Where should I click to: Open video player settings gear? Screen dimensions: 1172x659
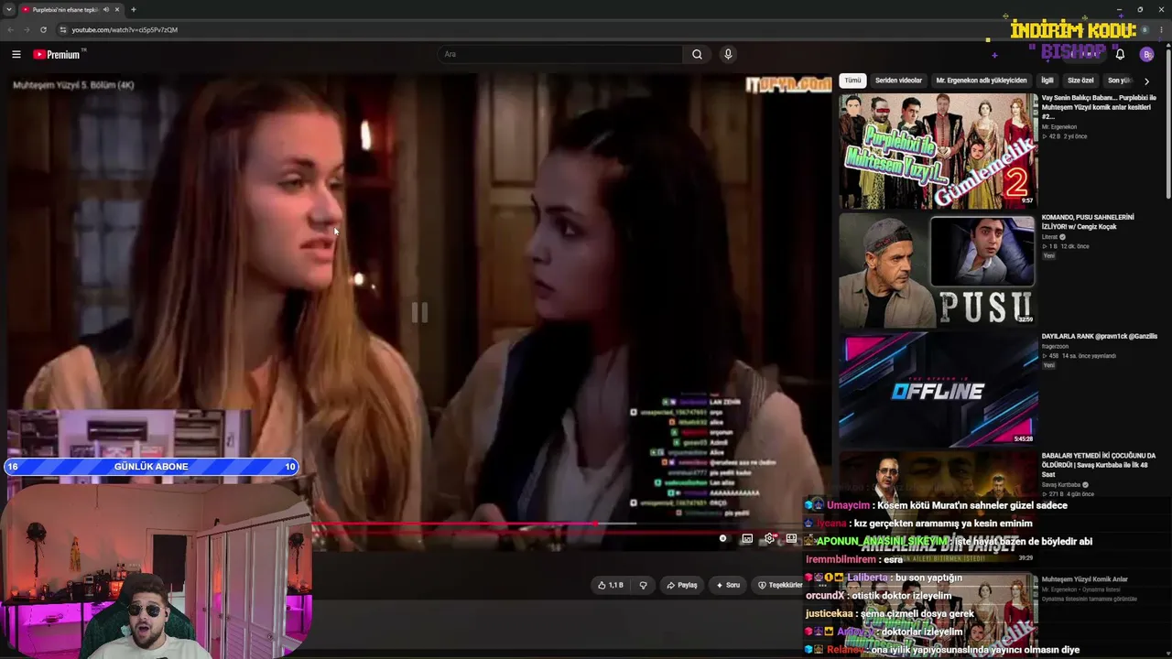(x=769, y=538)
